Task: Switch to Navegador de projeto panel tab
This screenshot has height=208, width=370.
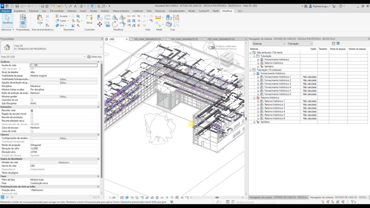Action: point(279,197)
